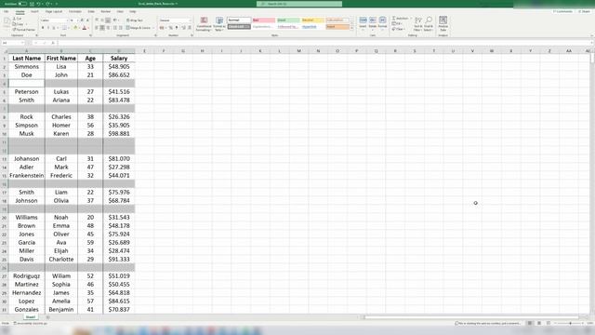This screenshot has width=595, height=335.
Task: Apply the Normal cell style
Action: click(239, 20)
